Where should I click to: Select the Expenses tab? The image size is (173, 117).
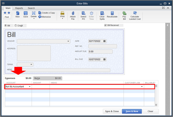(18, 78)
